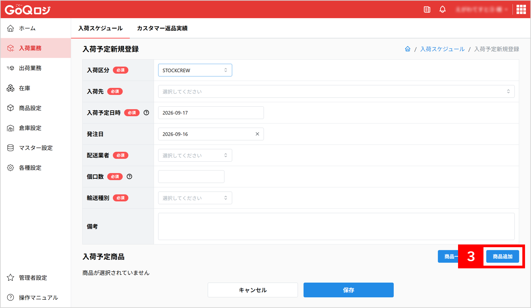Screen dimensions: 531x308
Task: Click the home icon in breadcrumb
Action: click(408, 49)
